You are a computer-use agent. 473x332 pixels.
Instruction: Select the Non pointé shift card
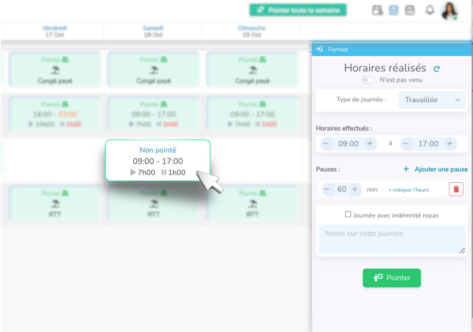click(158, 160)
